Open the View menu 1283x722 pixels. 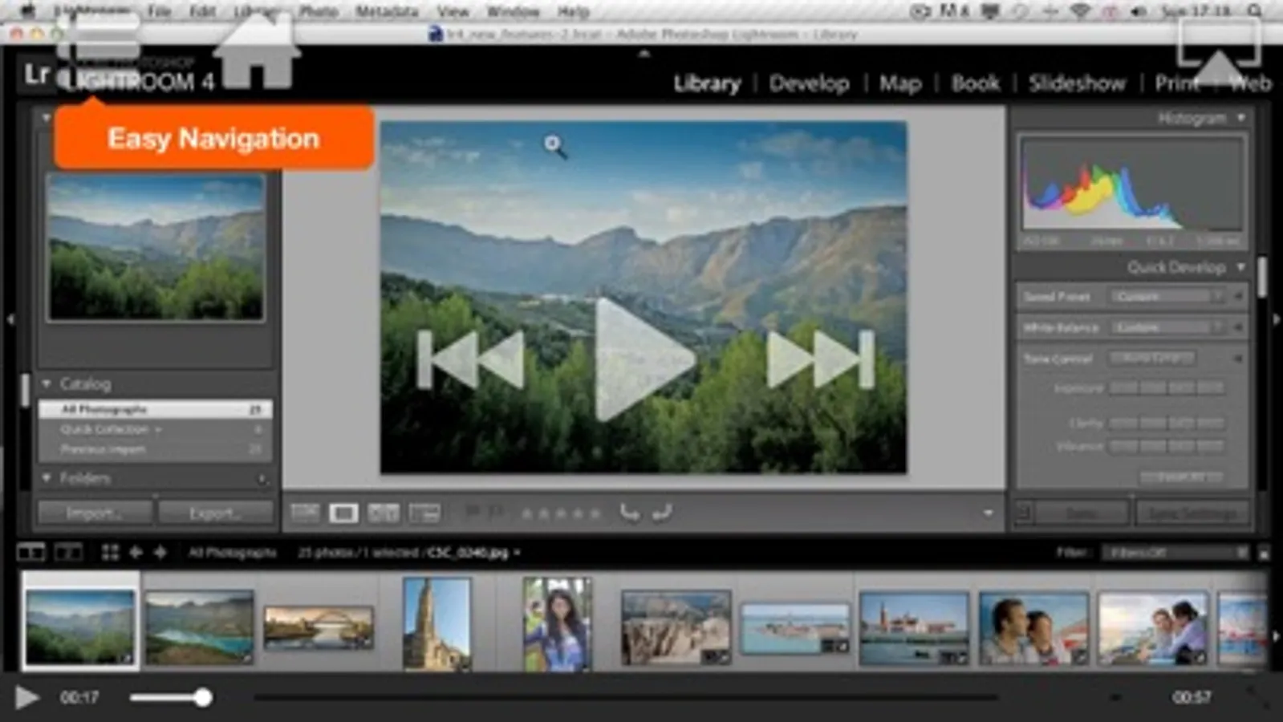pyautogui.click(x=453, y=11)
